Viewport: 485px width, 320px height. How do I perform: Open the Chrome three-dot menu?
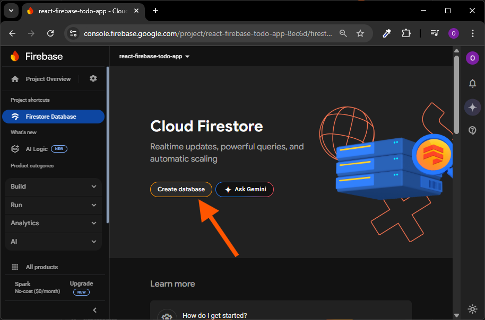click(x=472, y=33)
